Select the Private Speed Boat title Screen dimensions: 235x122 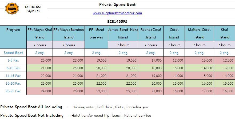point(117,5)
